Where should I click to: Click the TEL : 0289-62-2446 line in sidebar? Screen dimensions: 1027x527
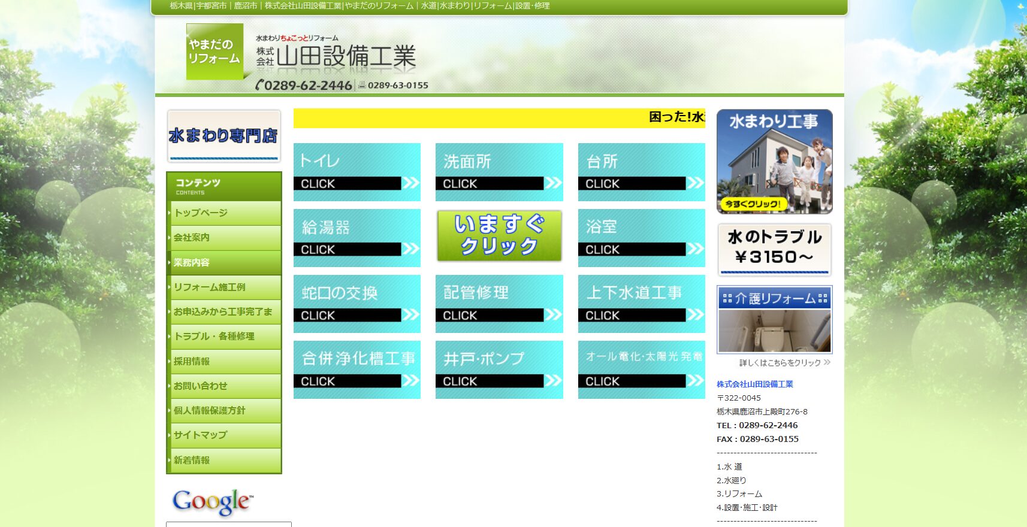tap(757, 426)
